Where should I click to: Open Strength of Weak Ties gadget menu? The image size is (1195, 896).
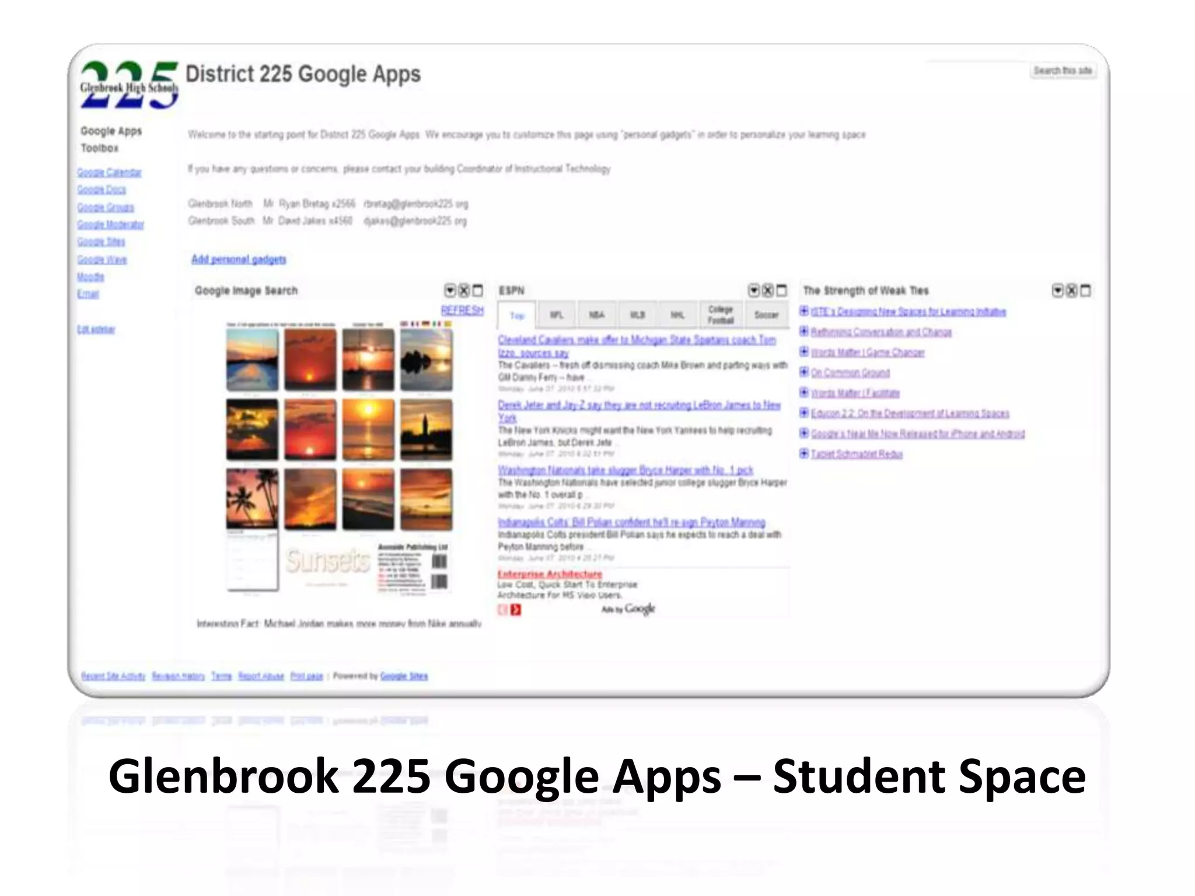(x=1058, y=290)
